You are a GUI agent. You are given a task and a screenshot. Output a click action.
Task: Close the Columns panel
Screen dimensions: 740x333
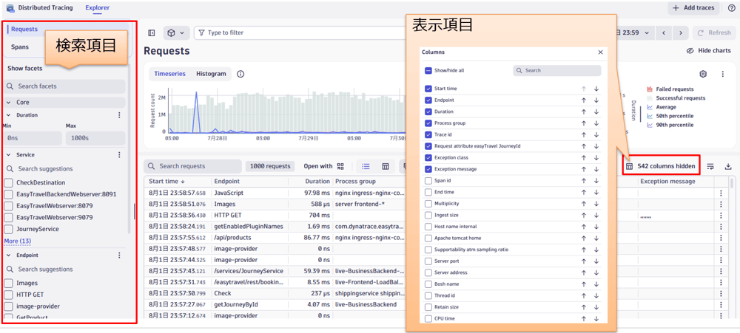point(600,52)
